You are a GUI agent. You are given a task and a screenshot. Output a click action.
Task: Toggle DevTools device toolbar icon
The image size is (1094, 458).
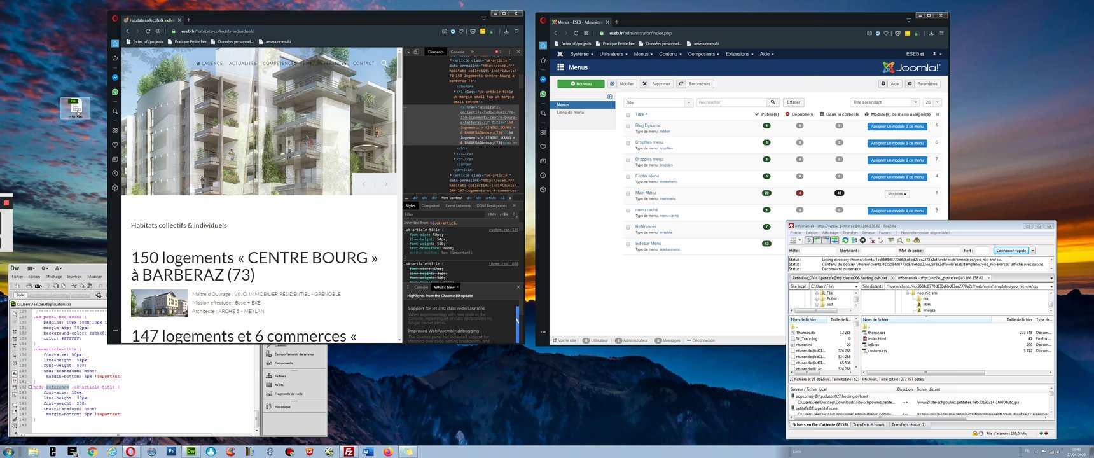pos(417,52)
